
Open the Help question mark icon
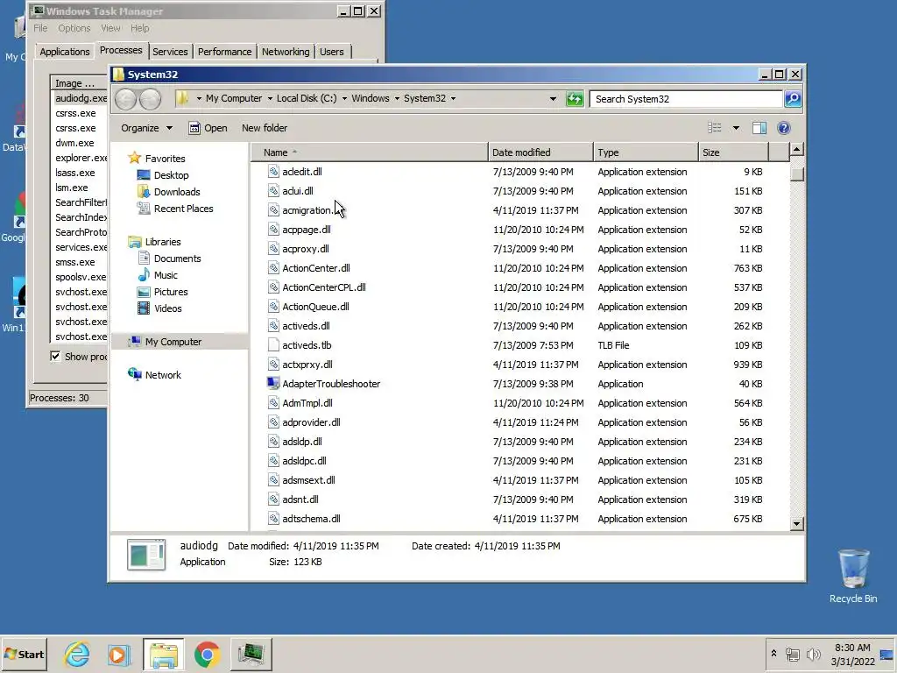[784, 128]
